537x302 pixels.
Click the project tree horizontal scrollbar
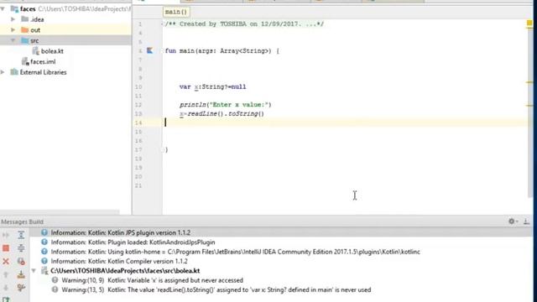tap(60, 212)
